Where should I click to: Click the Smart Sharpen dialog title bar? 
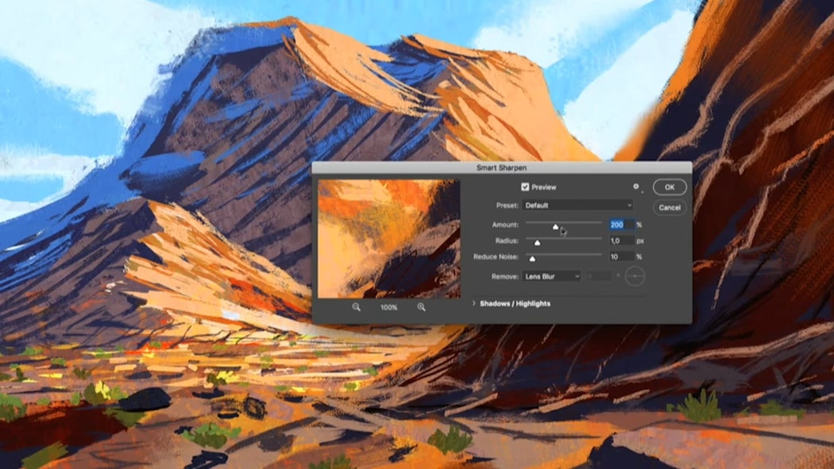tap(500, 167)
